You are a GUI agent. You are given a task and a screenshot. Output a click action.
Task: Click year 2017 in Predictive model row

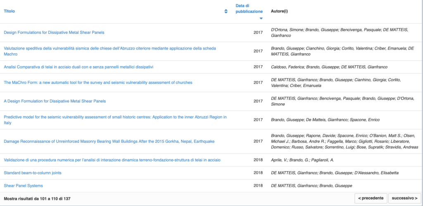point(258,120)
